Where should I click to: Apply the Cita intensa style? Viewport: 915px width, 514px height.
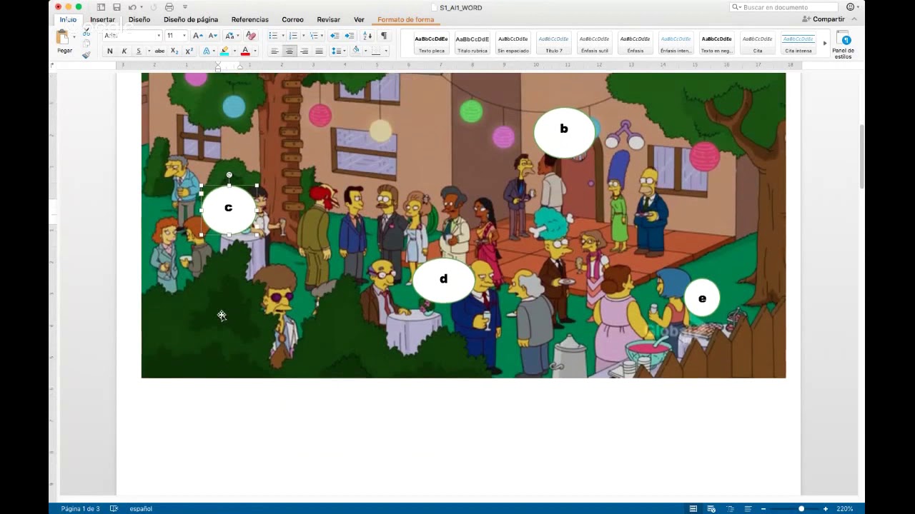pyautogui.click(x=798, y=44)
